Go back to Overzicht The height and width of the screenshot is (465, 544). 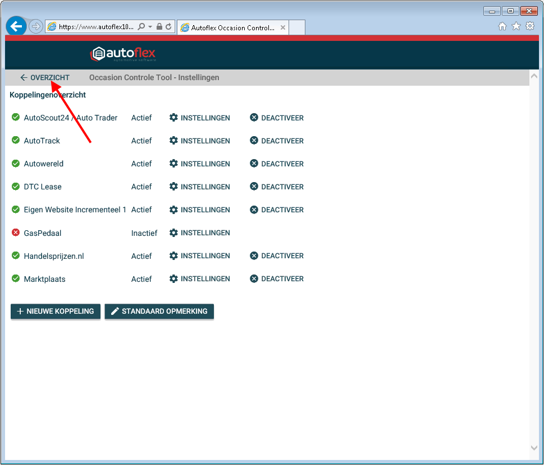(45, 77)
